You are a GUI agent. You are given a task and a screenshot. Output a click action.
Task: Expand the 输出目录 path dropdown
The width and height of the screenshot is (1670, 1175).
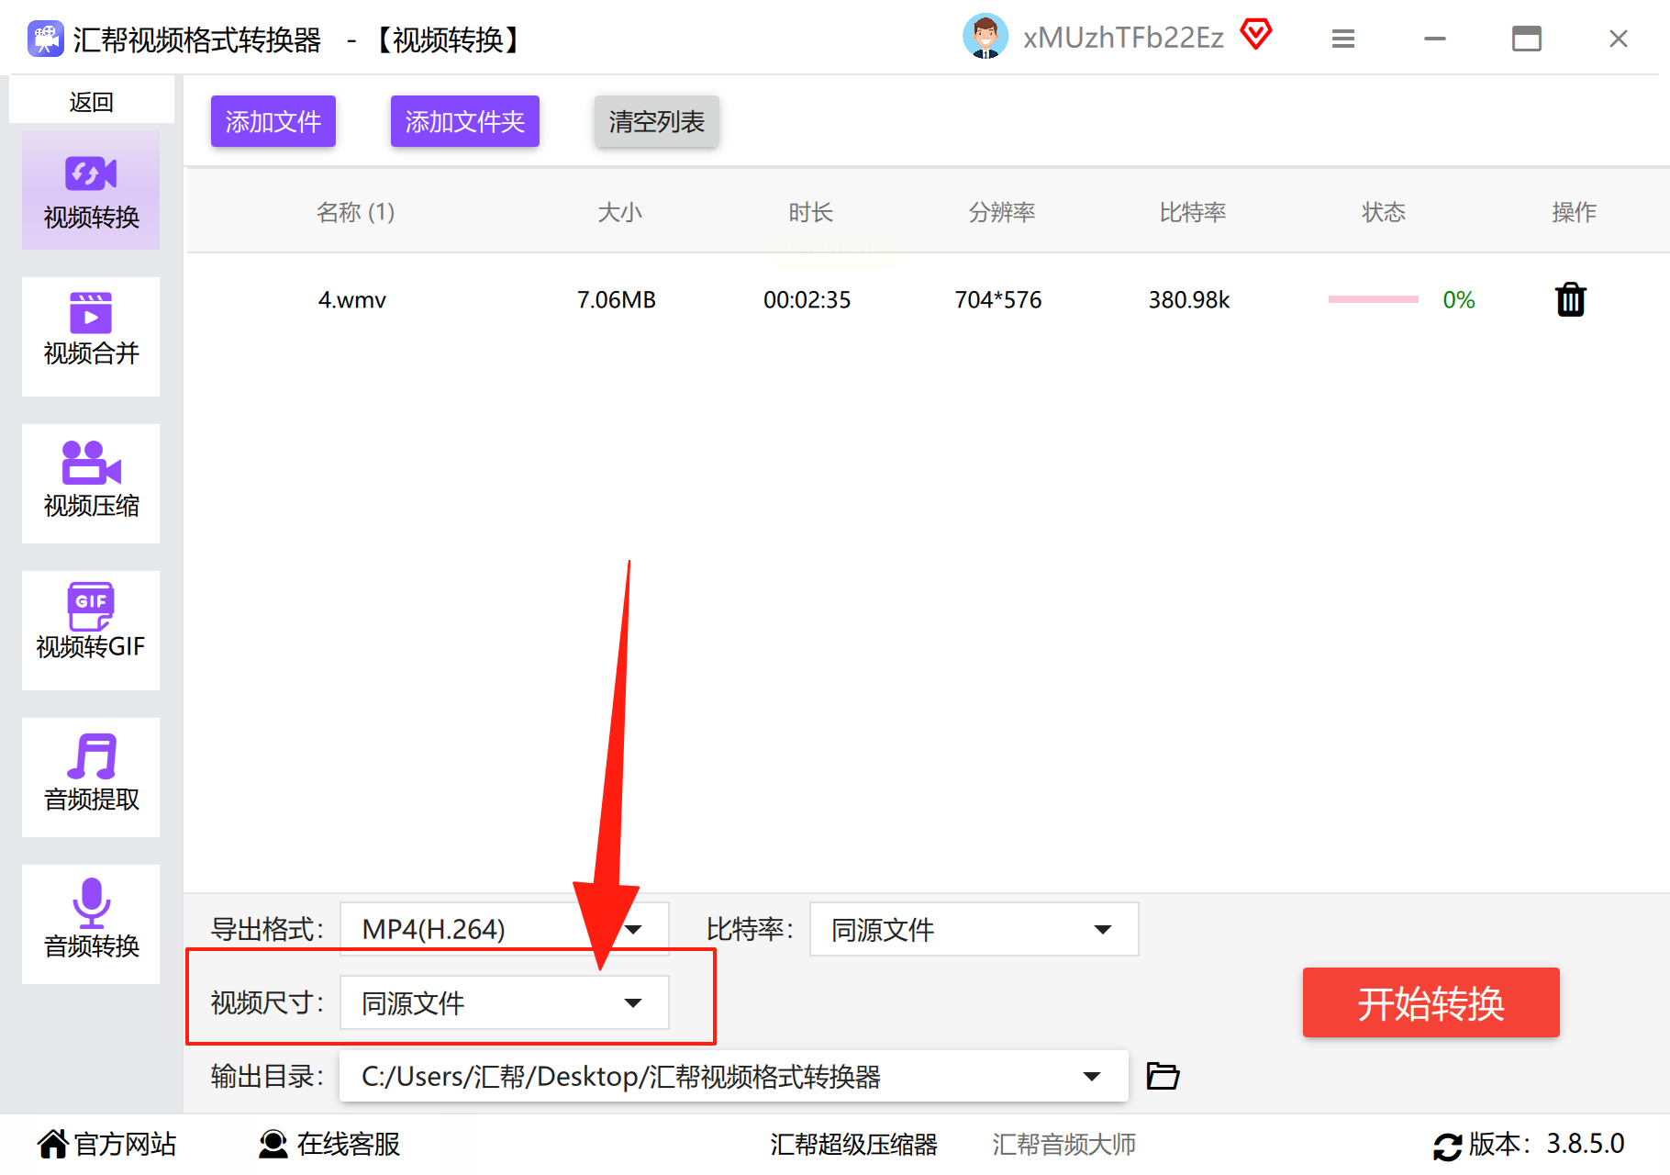(x=733, y=1076)
